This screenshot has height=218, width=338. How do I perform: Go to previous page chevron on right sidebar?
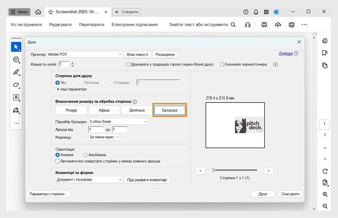point(325,148)
